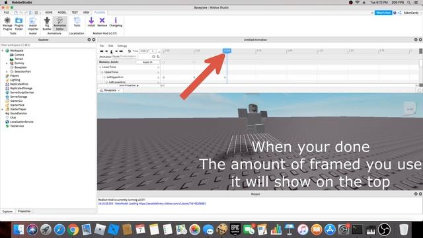This screenshot has width=423, height=238.
Task: Step to the next animation keyframe
Action: pyautogui.click(x=116, y=51)
